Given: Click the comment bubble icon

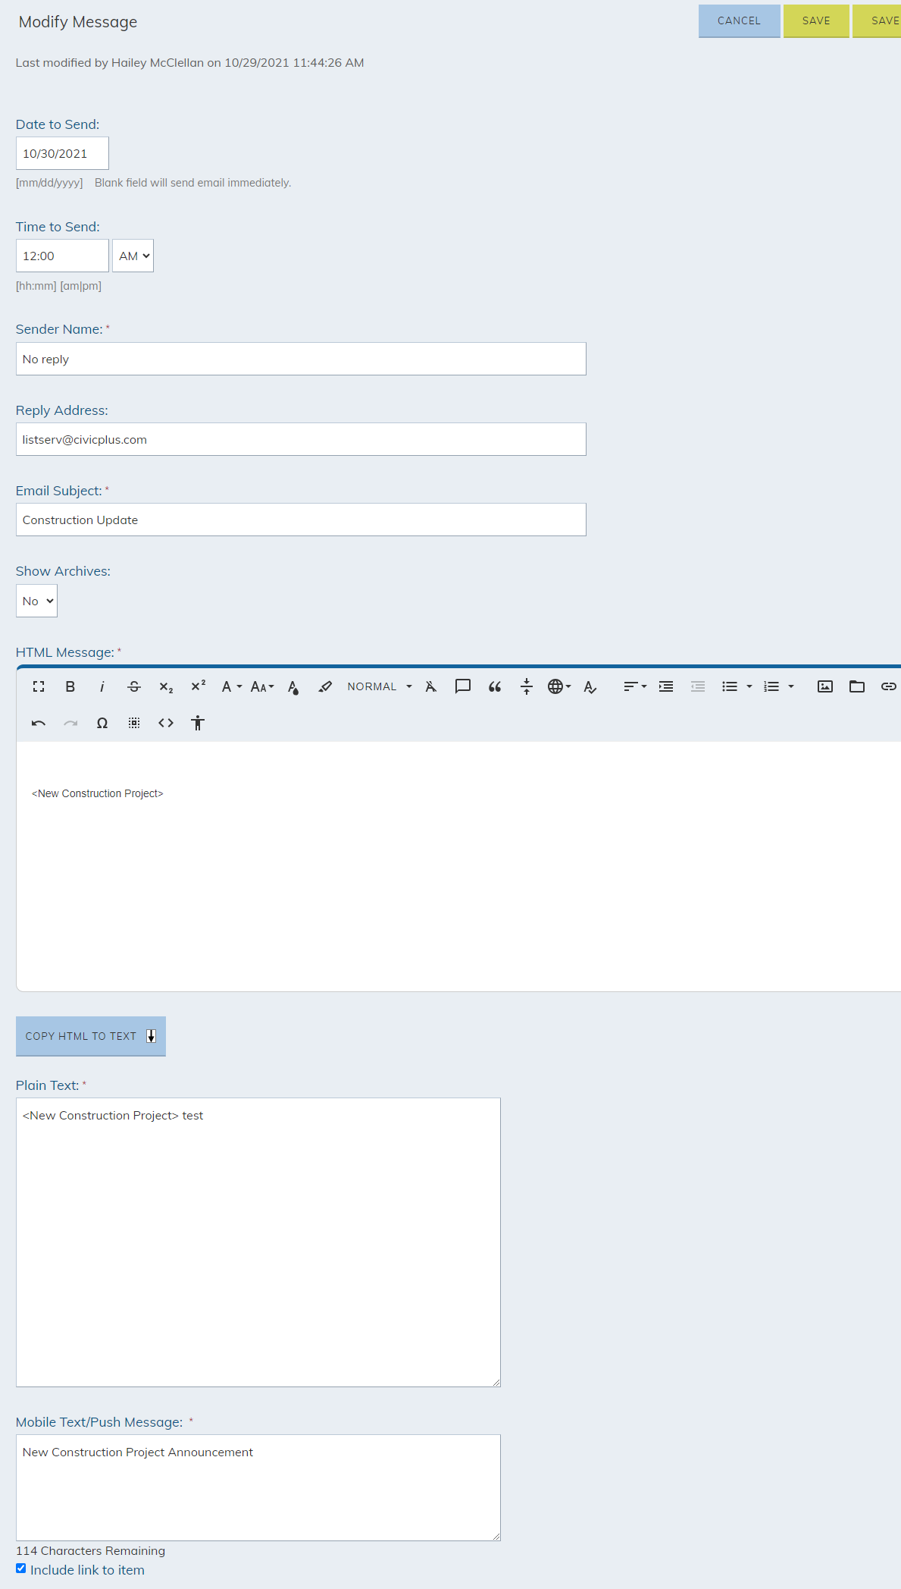Looking at the screenshot, I should tap(463, 686).
